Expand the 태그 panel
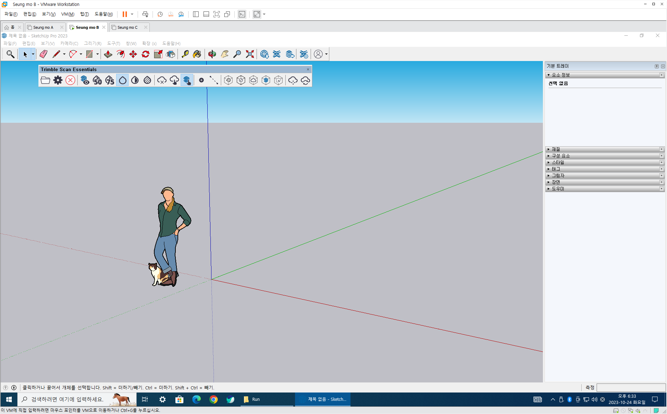The height and width of the screenshot is (414, 667). click(556, 169)
